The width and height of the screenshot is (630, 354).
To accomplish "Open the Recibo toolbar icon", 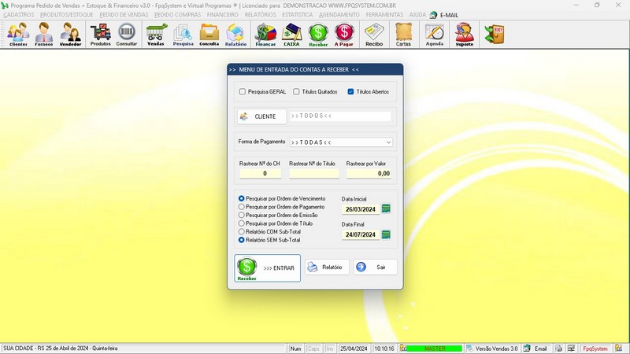I will tap(374, 35).
